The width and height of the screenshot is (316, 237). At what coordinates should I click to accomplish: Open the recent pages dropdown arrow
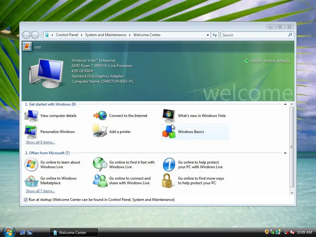click(x=41, y=35)
